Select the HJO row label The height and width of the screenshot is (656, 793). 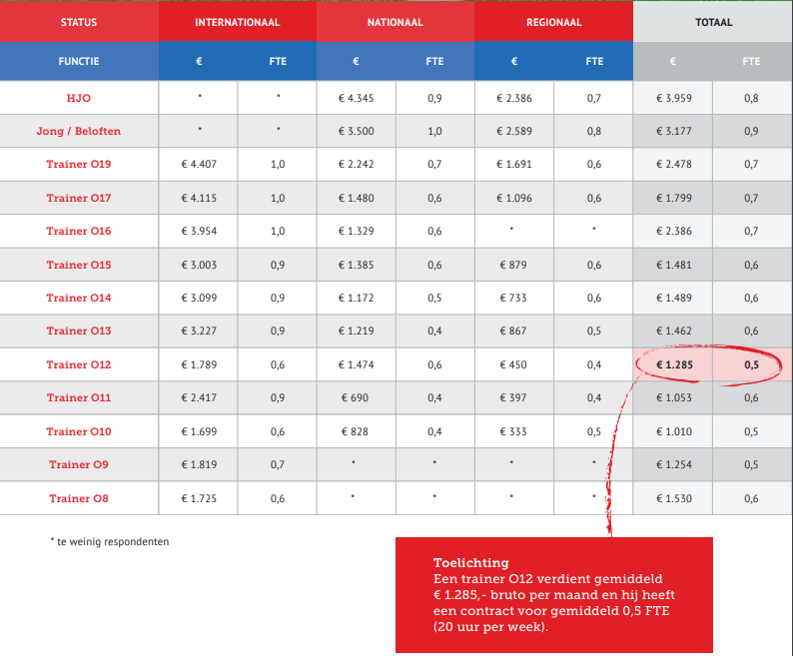79,98
